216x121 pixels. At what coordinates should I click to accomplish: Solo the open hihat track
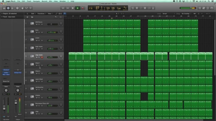pyautogui.click(x=39, y=81)
